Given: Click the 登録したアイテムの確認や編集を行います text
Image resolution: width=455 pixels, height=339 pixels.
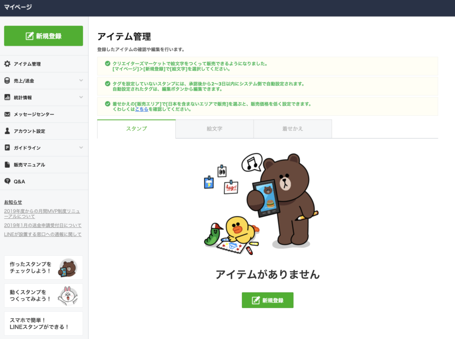Looking at the screenshot, I should (x=141, y=50).
